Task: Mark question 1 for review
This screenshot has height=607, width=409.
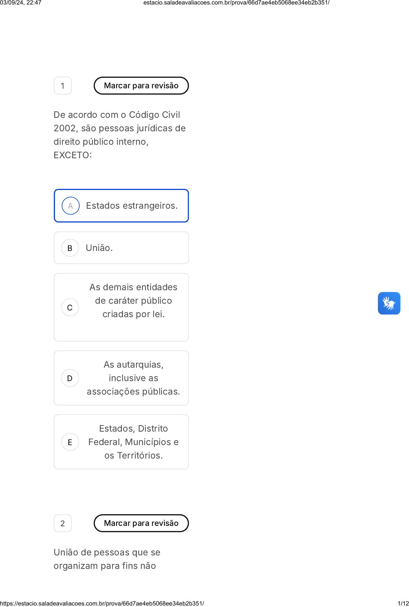Action: click(x=141, y=86)
